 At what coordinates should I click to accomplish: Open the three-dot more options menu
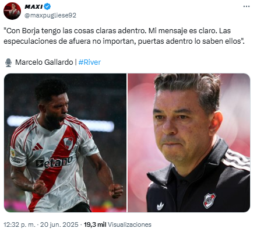247,6
